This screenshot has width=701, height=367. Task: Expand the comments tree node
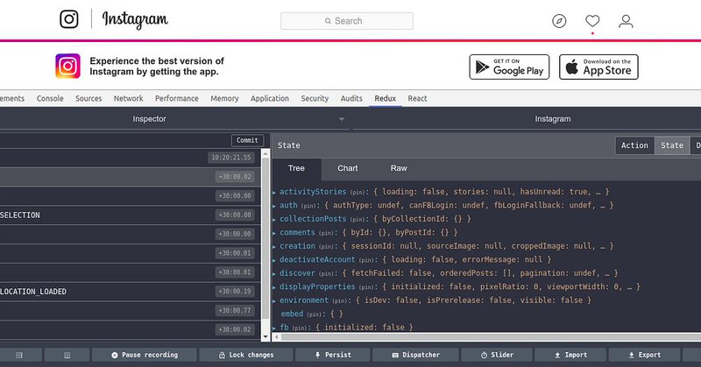coord(274,233)
